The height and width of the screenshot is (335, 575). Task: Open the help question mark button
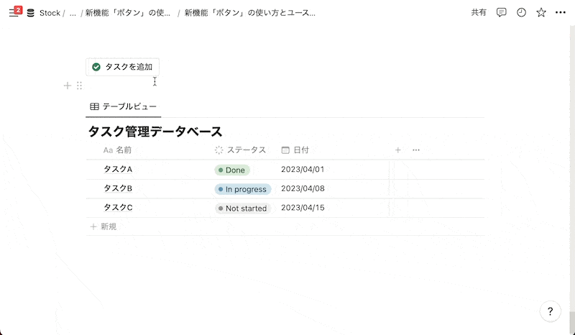pyautogui.click(x=550, y=311)
